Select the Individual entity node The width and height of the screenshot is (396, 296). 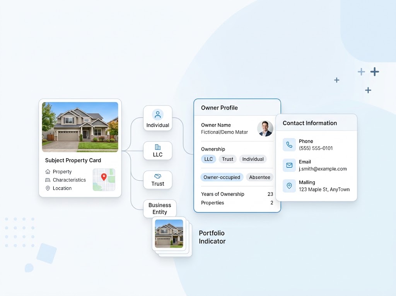pos(158,118)
